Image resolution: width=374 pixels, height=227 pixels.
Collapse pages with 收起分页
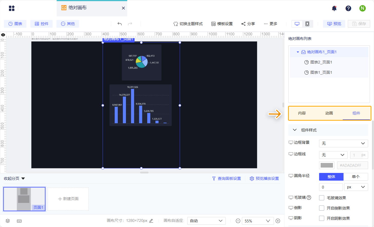14,179
